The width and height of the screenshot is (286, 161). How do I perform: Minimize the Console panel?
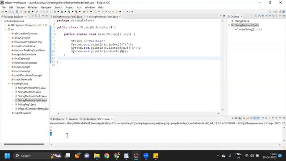coord(280,118)
